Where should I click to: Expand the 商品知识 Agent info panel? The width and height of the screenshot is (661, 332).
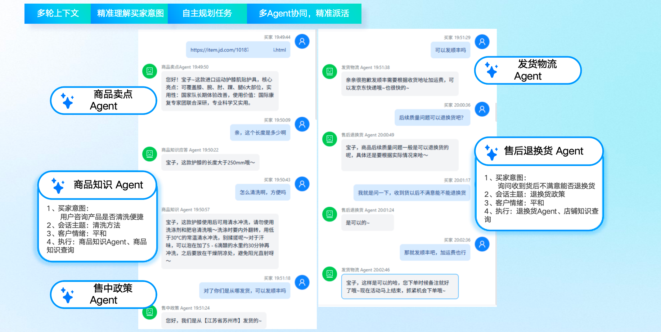97,185
